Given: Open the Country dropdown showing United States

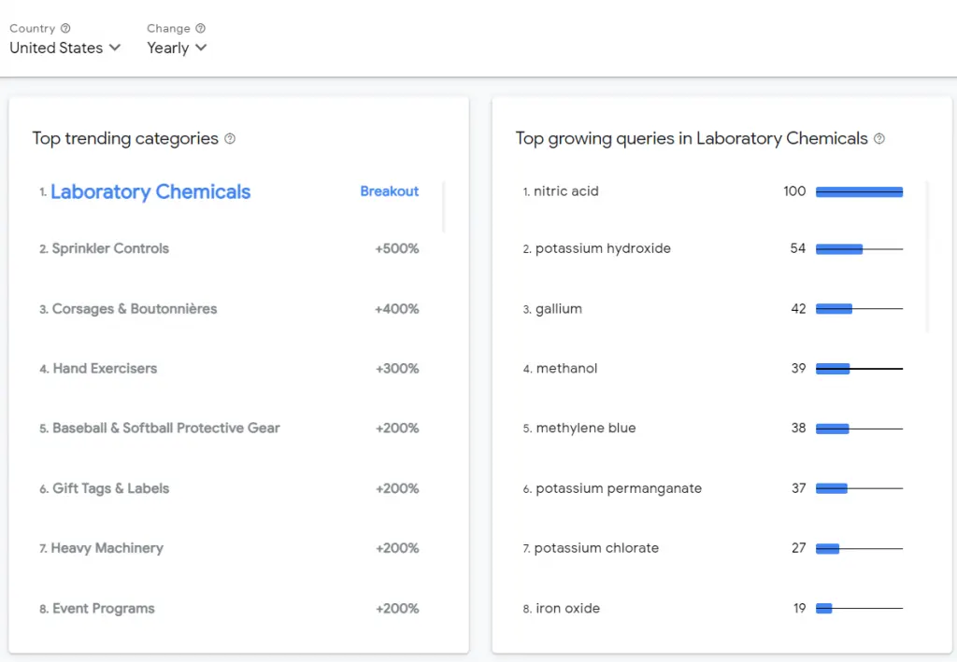Looking at the screenshot, I should 64,48.
